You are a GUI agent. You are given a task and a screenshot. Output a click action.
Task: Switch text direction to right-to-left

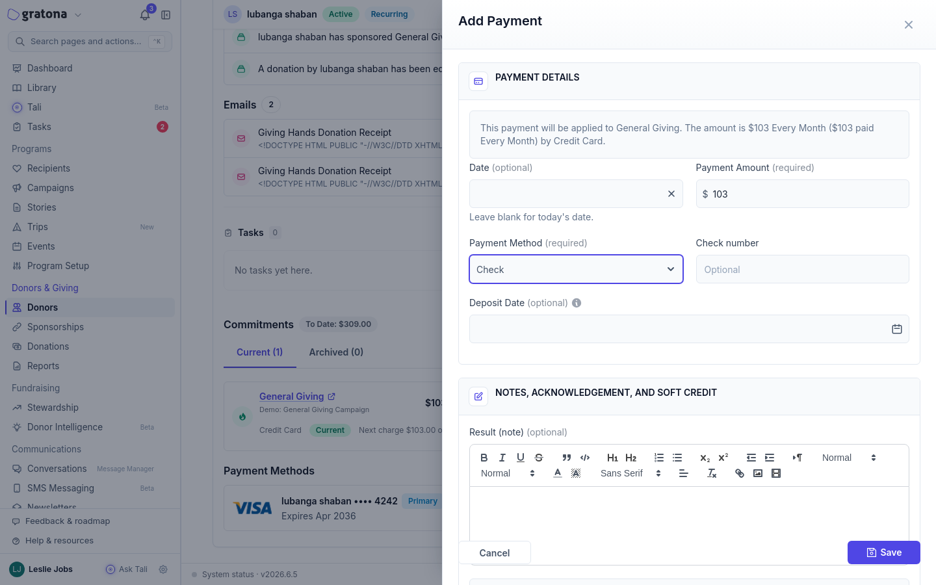798,458
